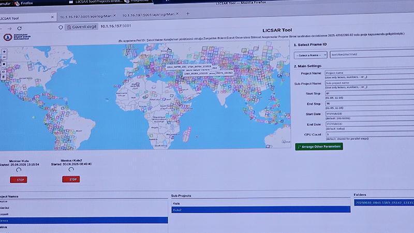The width and height of the screenshot is (414, 233).
Task: Close the LiCSAR Tool tab
Action: (x=52, y=17)
